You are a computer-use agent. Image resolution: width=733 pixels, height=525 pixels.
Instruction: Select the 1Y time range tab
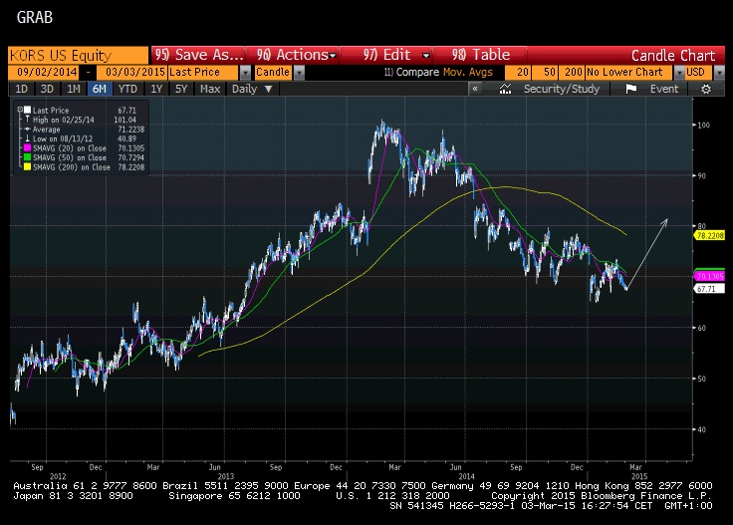pyautogui.click(x=156, y=89)
